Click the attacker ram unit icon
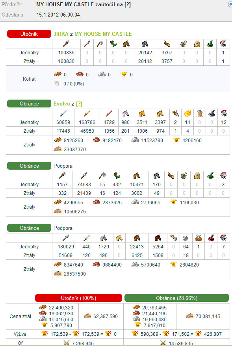This screenshot has width=232, height=346. click(167, 44)
